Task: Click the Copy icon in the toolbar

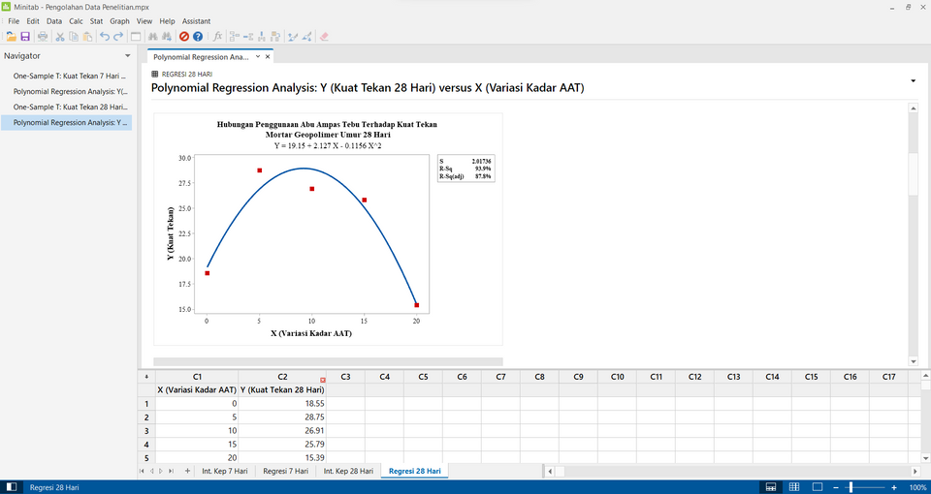Action: pyautogui.click(x=74, y=37)
